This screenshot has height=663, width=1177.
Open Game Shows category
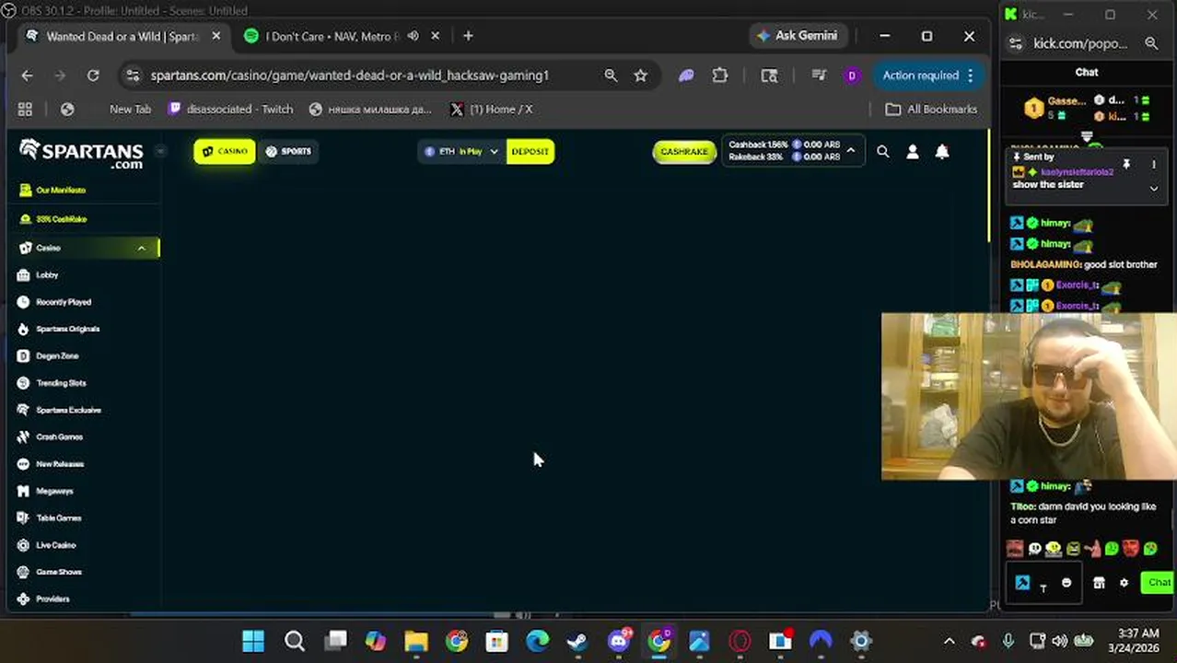click(x=59, y=572)
